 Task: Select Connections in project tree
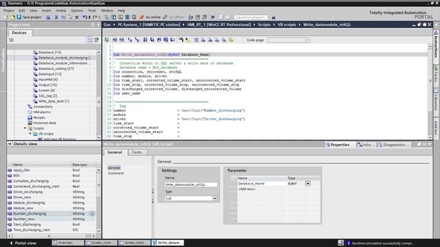43,107
